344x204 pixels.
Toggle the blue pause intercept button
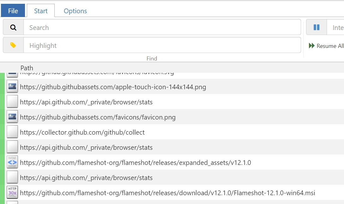click(316, 27)
